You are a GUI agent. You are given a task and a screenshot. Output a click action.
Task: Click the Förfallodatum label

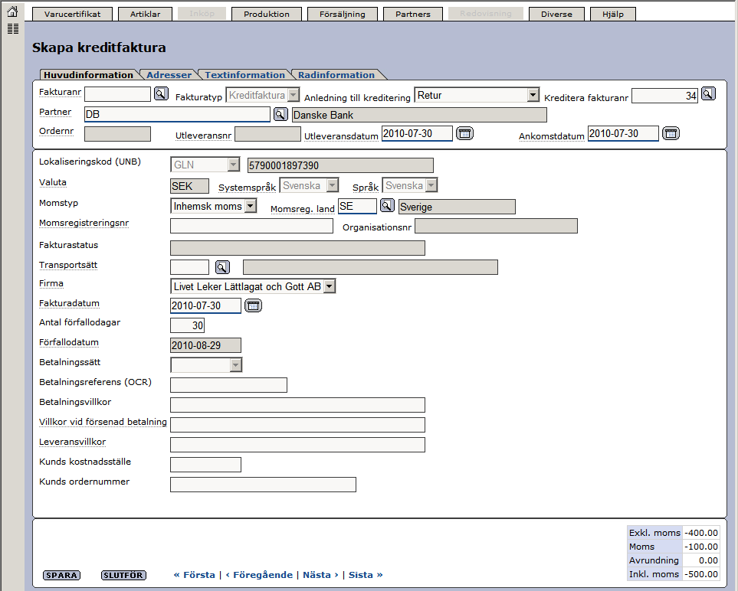coord(69,342)
